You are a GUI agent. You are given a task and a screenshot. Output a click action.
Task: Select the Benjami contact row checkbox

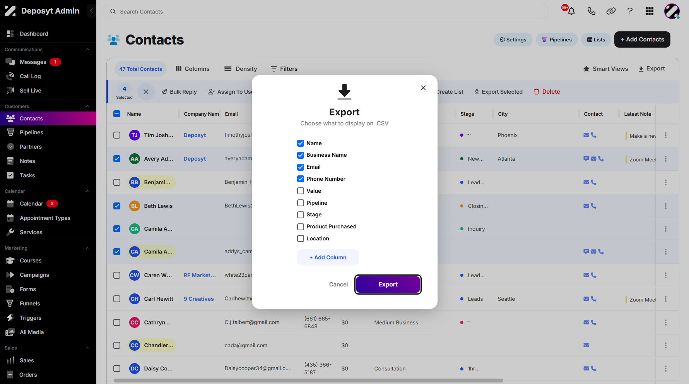point(117,182)
